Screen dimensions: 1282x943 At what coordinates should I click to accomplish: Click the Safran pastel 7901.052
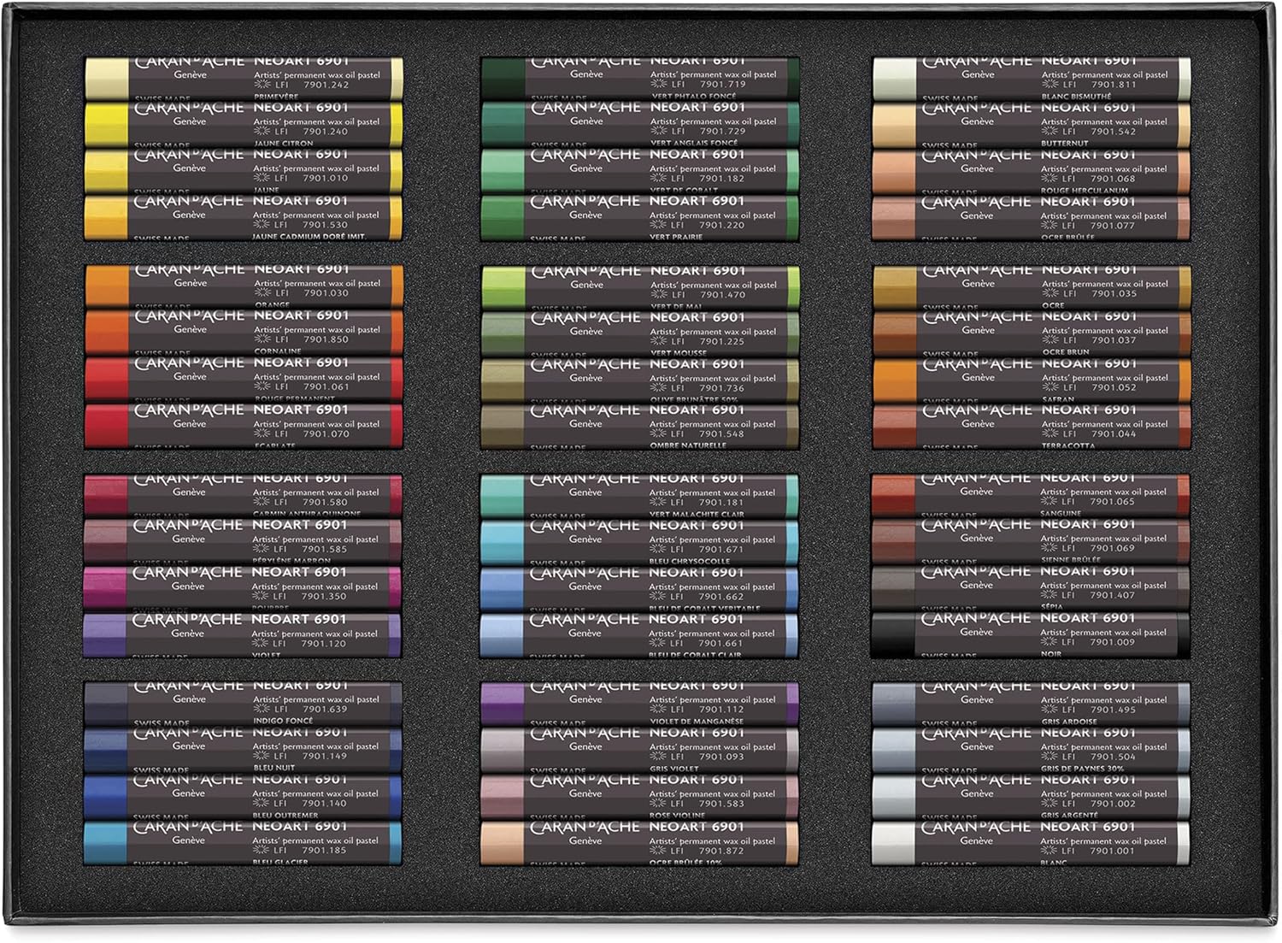click(x=1032, y=380)
